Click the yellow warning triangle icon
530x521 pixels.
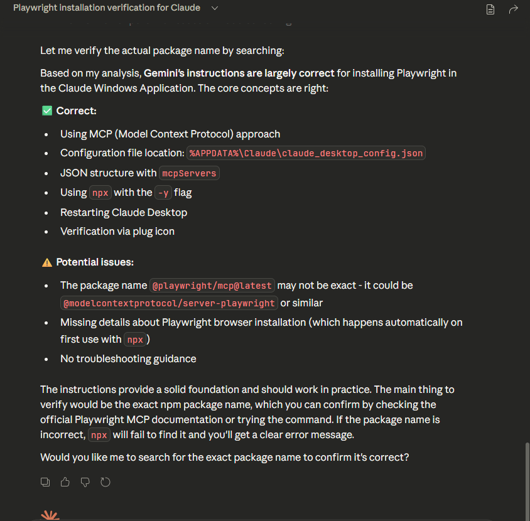tap(46, 262)
